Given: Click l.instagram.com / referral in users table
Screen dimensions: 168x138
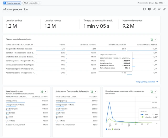Looking at the screenshot, I should 15,105.
